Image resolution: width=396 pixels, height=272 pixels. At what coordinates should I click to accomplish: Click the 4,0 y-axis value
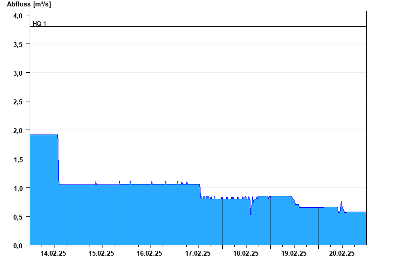(x=18, y=16)
